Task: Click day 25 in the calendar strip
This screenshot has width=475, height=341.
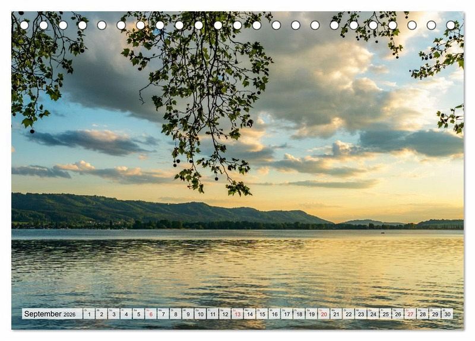Action: pyautogui.click(x=385, y=314)
